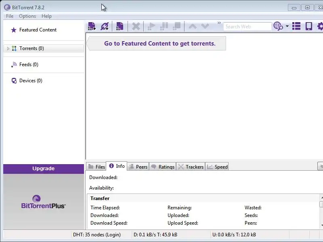
Task: Click the Wasted label
Action: 253,208
